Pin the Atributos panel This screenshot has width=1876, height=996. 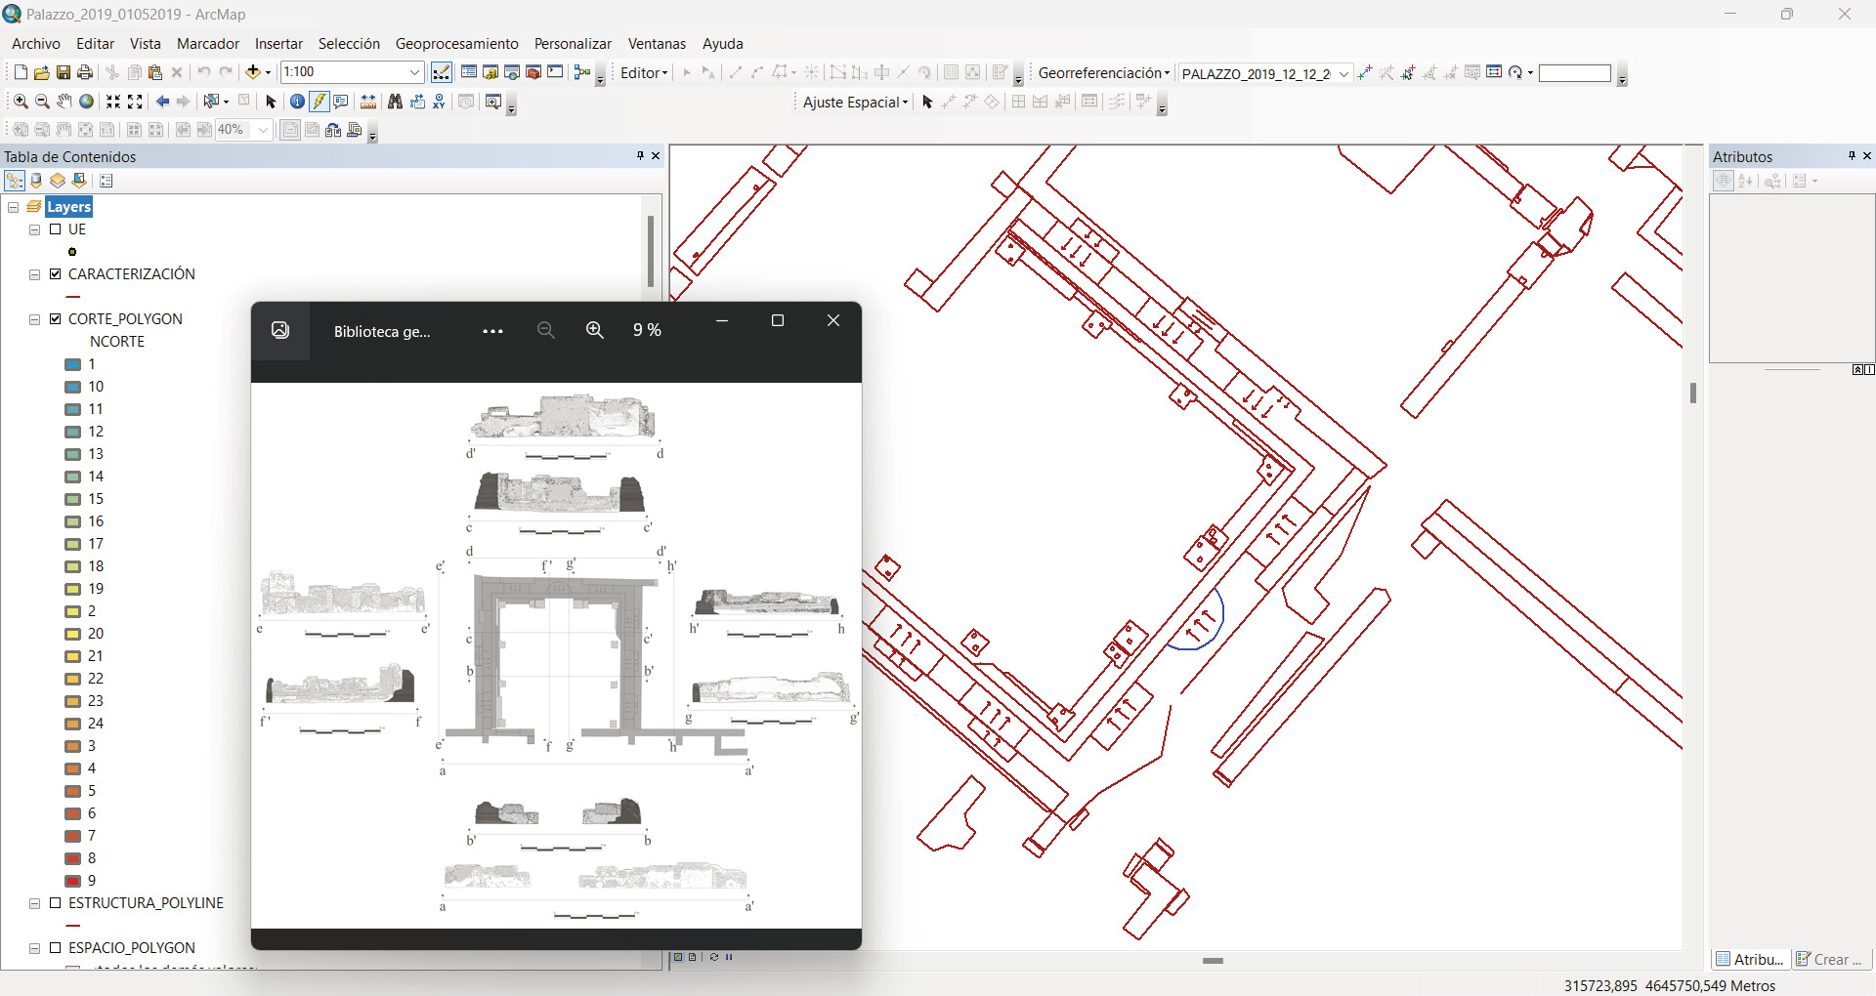click(1852, 156)
